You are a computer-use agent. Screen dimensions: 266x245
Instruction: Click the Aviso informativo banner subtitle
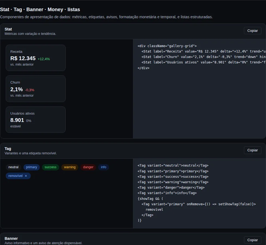pyautogui.click(x=43, y=243)
